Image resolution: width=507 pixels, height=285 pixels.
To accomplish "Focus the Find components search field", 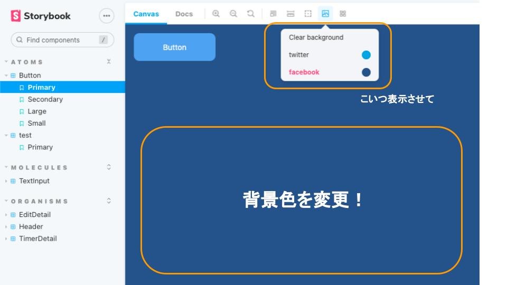I will tap(62, 40).
